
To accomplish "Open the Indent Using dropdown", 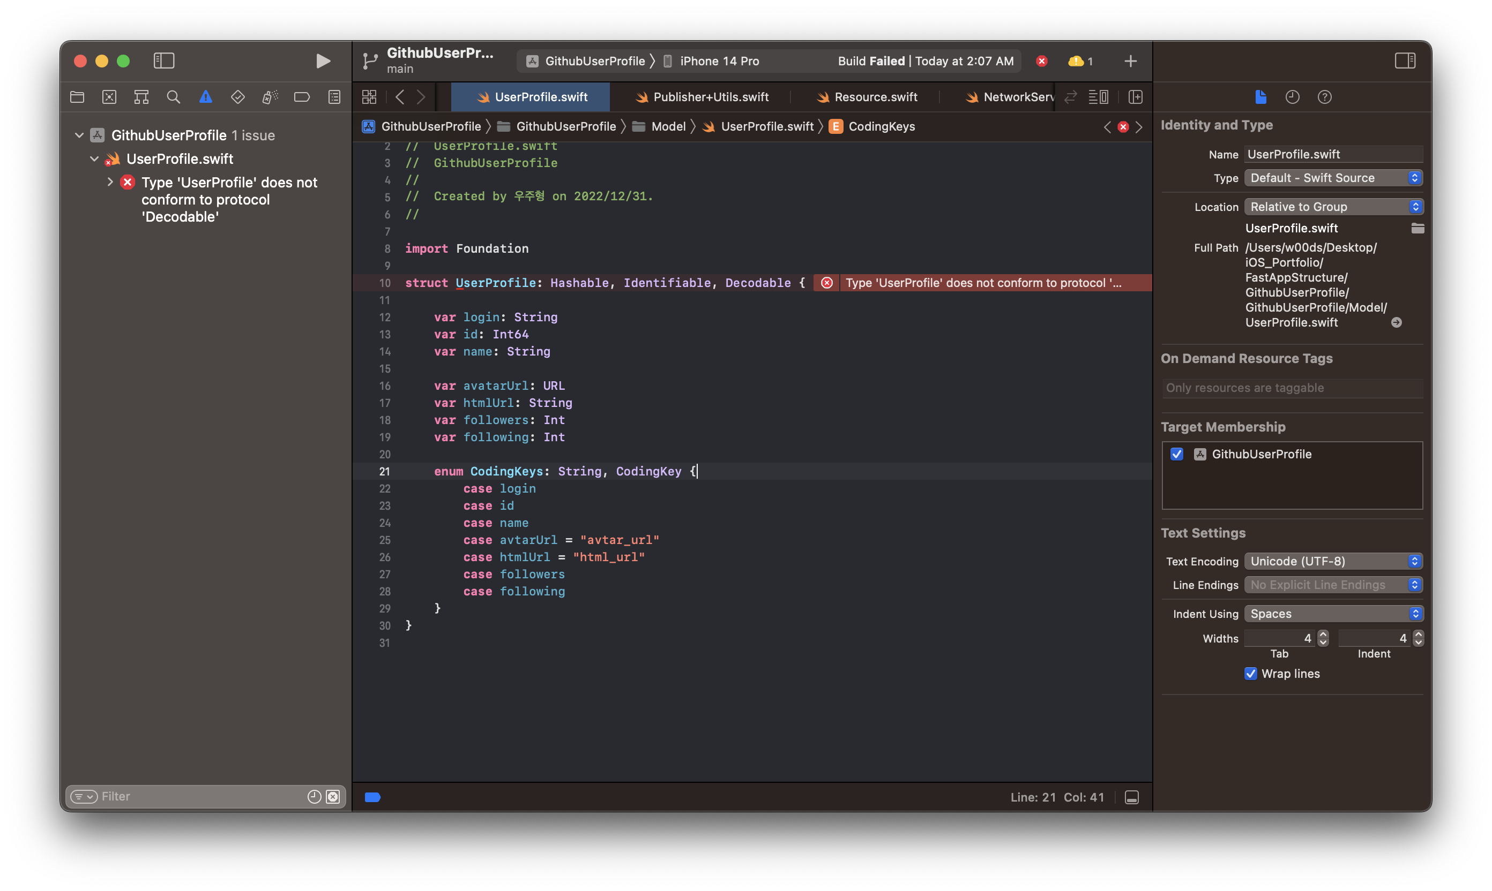I will [1333, 614].
